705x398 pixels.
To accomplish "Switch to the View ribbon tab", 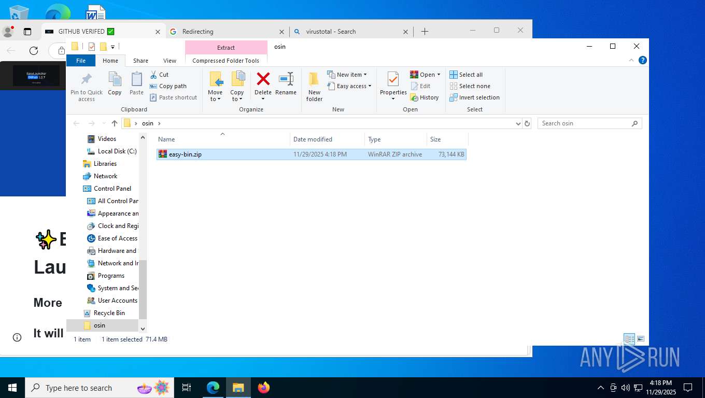I will tap(170, 61).
